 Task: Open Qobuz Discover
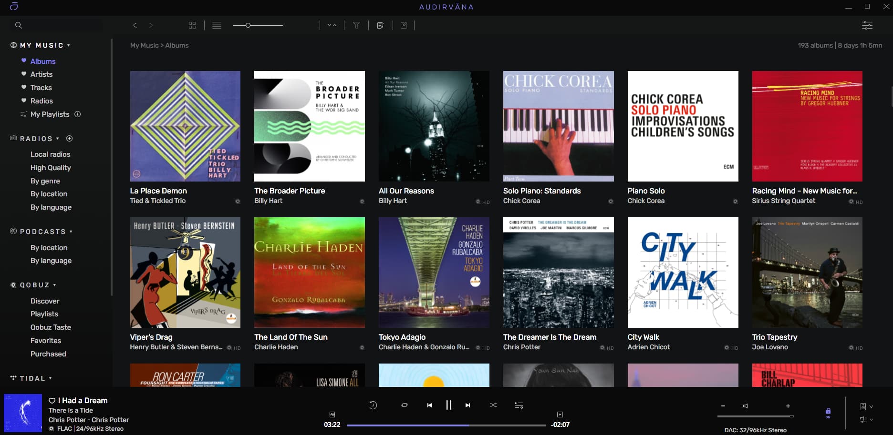[45, 301]
